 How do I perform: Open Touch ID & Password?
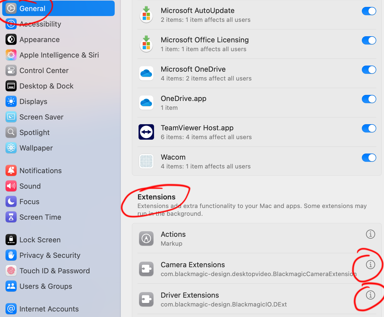pos(58,271)
